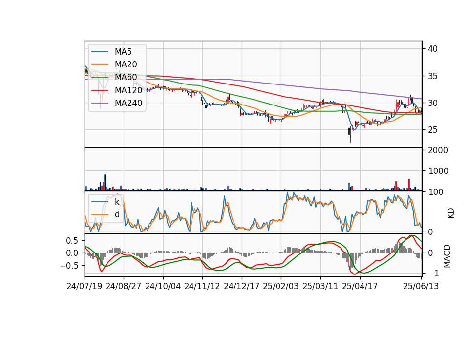
Task: Click the lowest candlestick in April 2025
Action: (x=351, y=135)
